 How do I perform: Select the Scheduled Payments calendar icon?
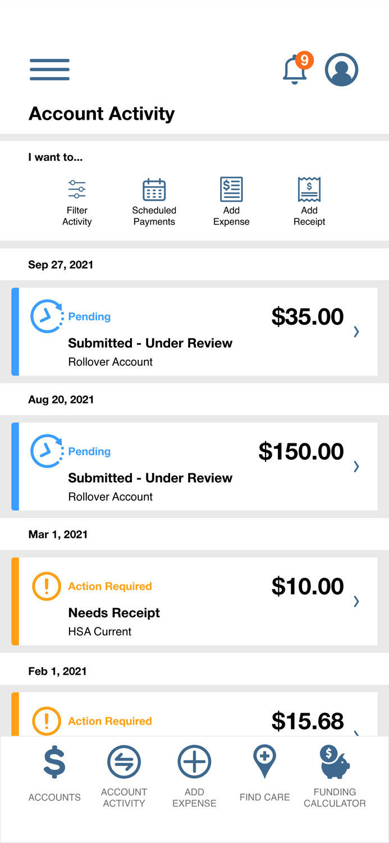coord(154,189)
